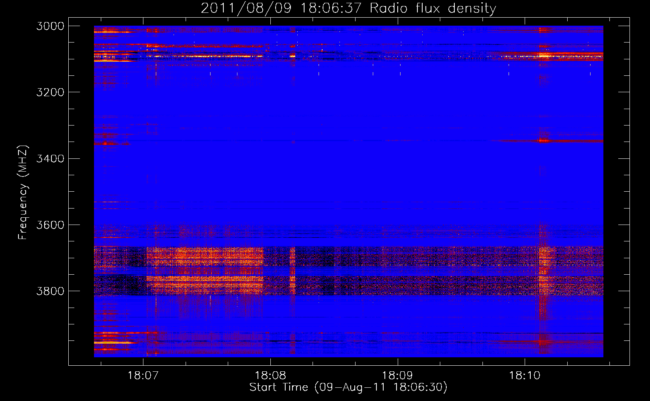The height and width of the screenshot is (401, 650).
Task: Select the 3400 frequency axis label
Action: point(50,159)
